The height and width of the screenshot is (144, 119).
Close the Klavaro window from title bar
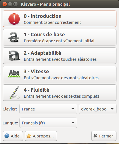point(5,4)
